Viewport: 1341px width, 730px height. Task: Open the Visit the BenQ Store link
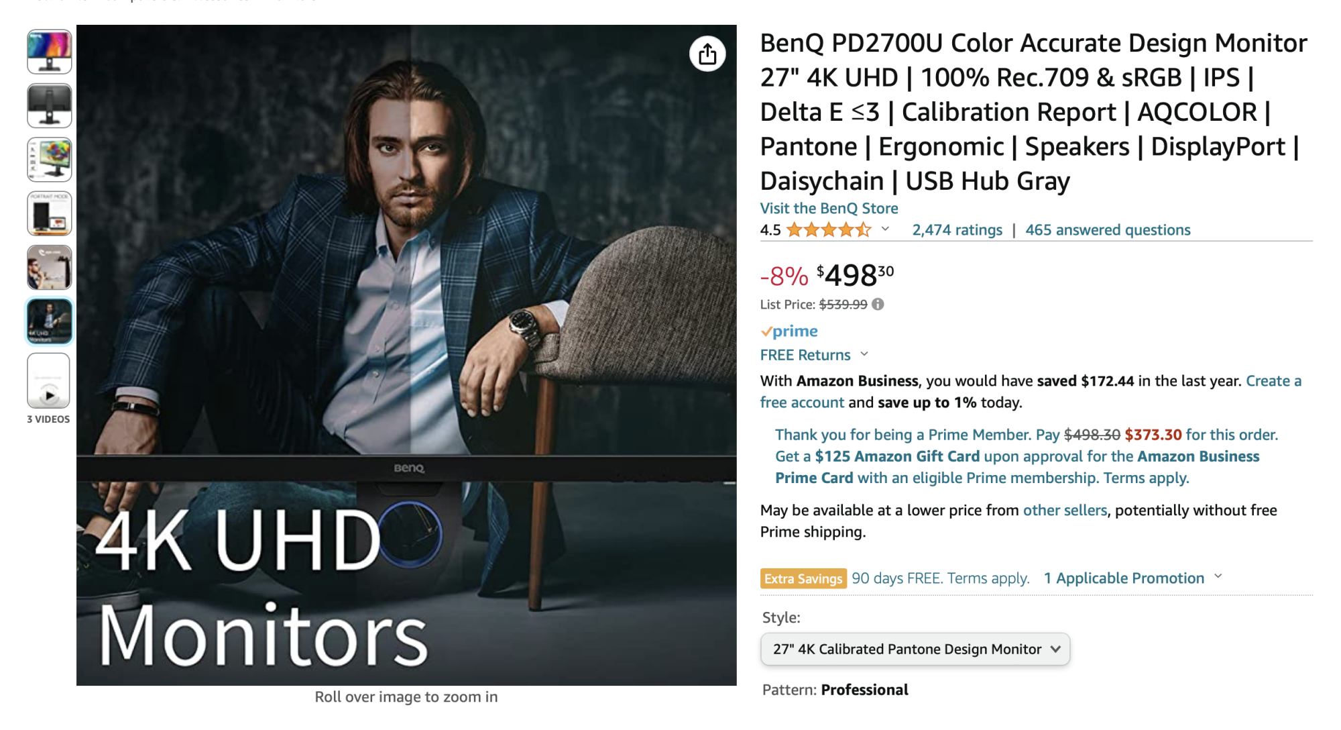tap(829, 209)
